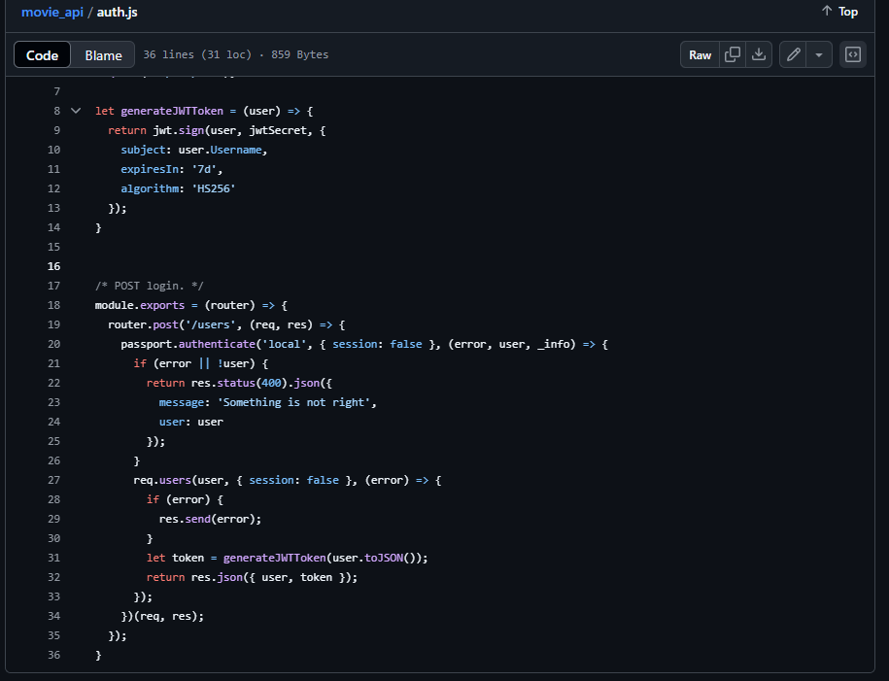Select line number 27
This screenshot has height=681, width=889.
click(x=53, y=480)
